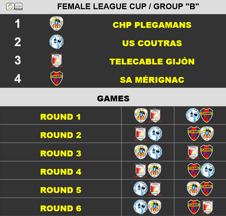226x216 pixels.
Task: Click Gijón crest in Round 3 row
Action: [193, 152]
